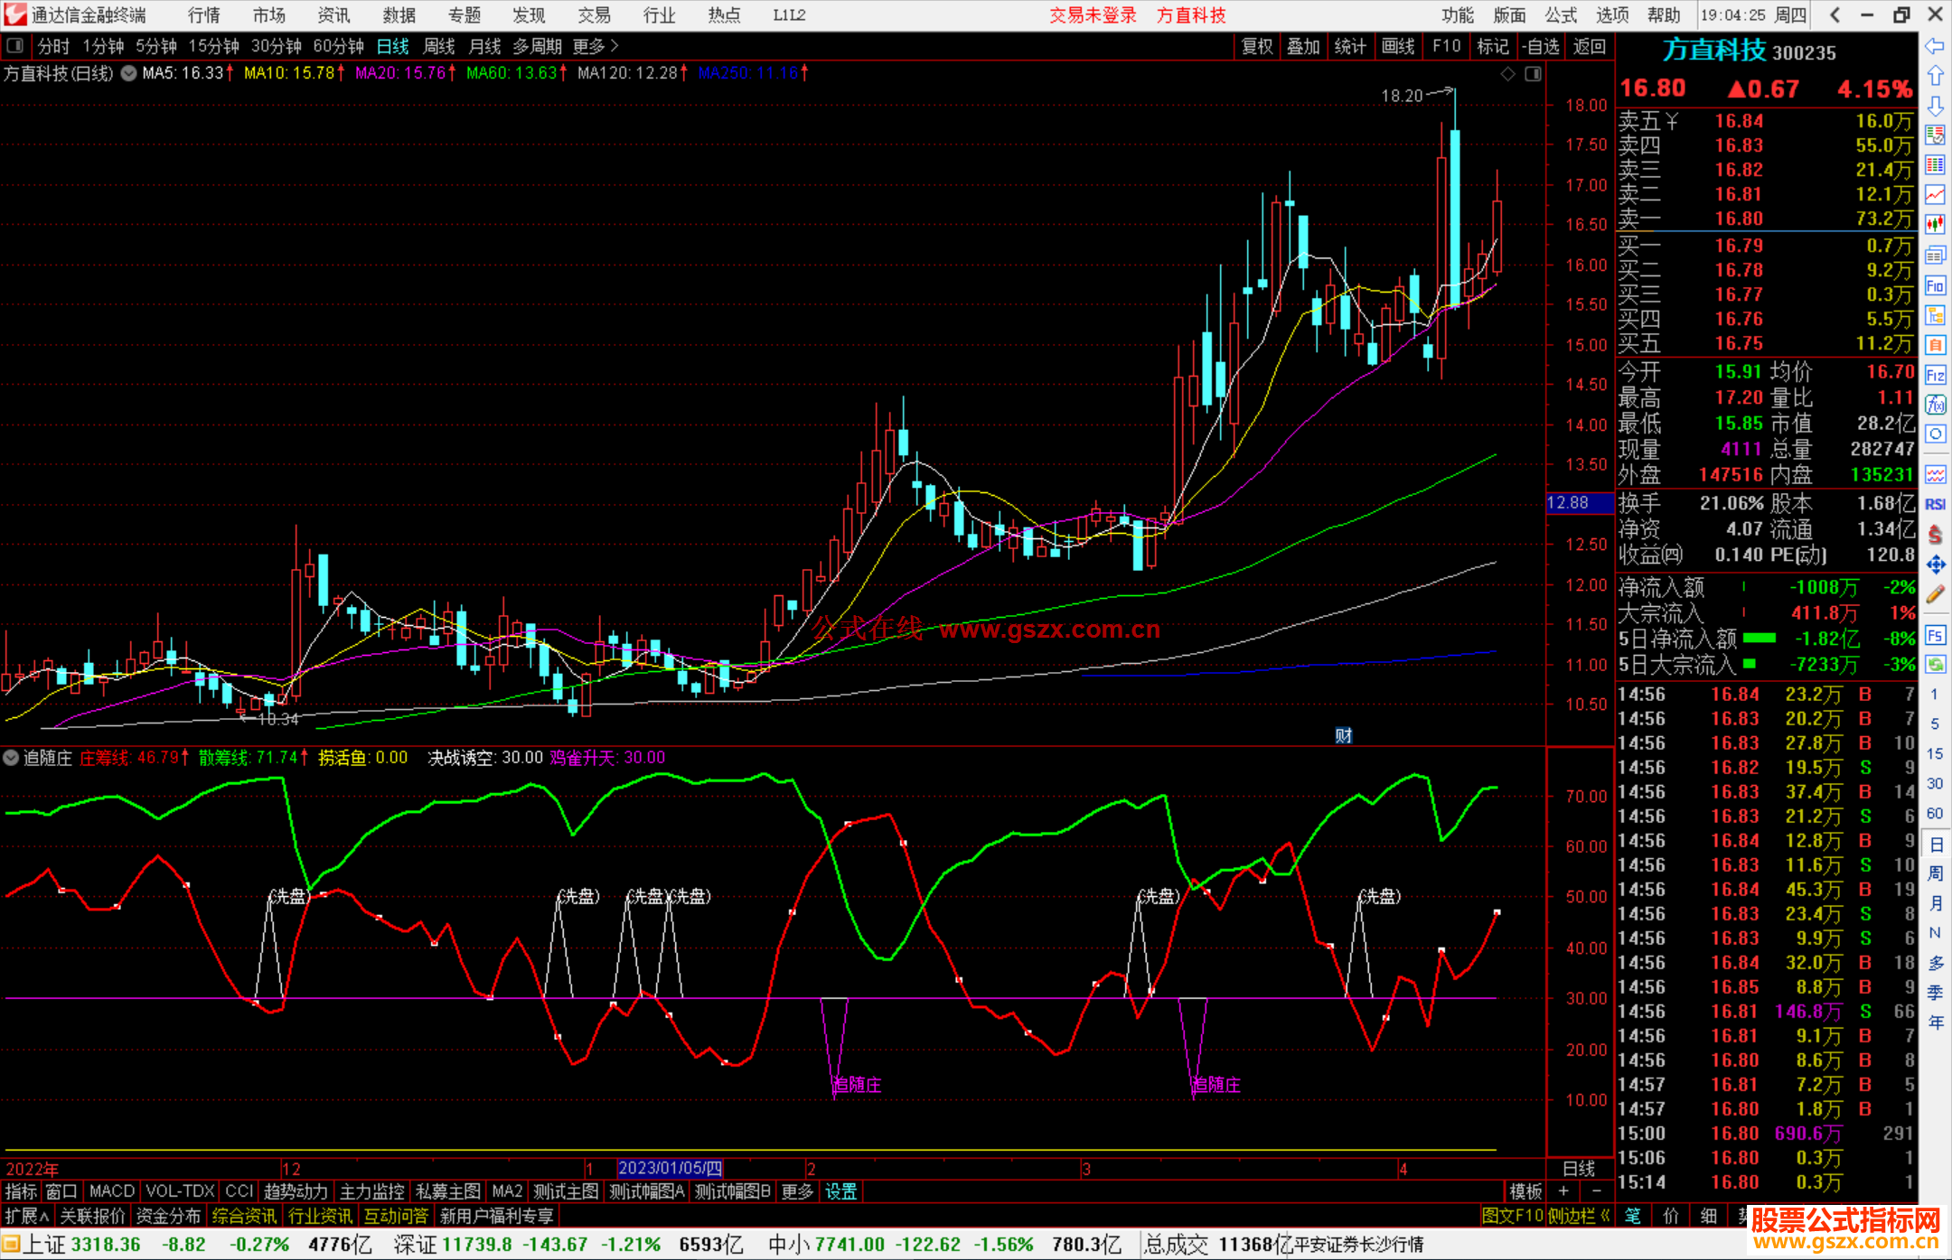The height and width of the screenshot is (1260, 1952).
Task: Click the pencil drawing tool icon
Action: 1935,594
